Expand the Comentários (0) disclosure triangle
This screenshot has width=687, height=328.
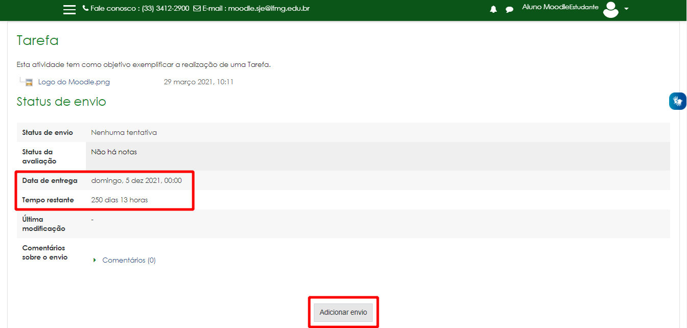[94, 260]
